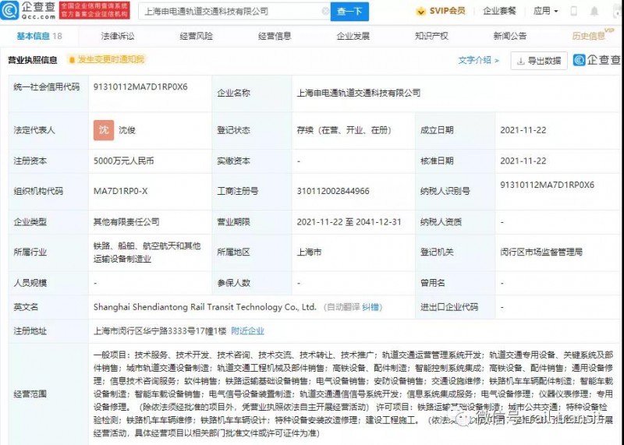The image size is (624, 445).
Task: Open the 沈俊 legal representative link
Action: [x=125, y=130]
